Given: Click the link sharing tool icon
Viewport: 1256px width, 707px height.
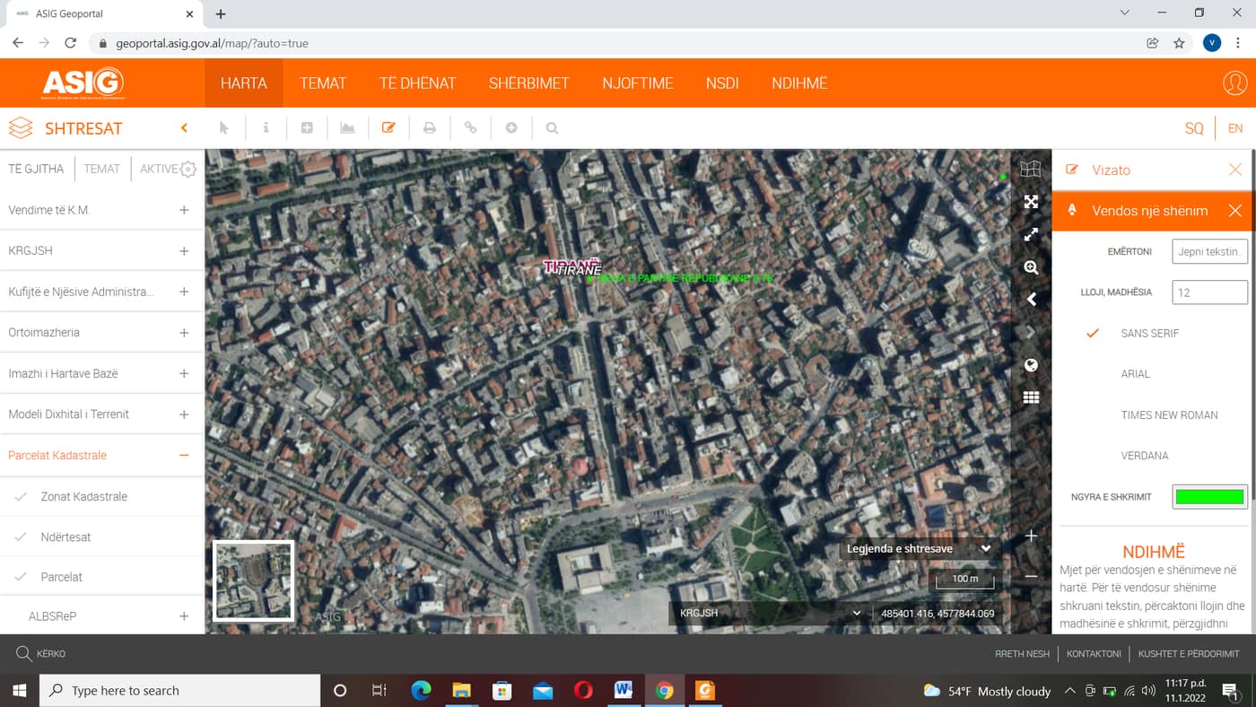Looking at the screenshot, I should (x=470, y=128).
